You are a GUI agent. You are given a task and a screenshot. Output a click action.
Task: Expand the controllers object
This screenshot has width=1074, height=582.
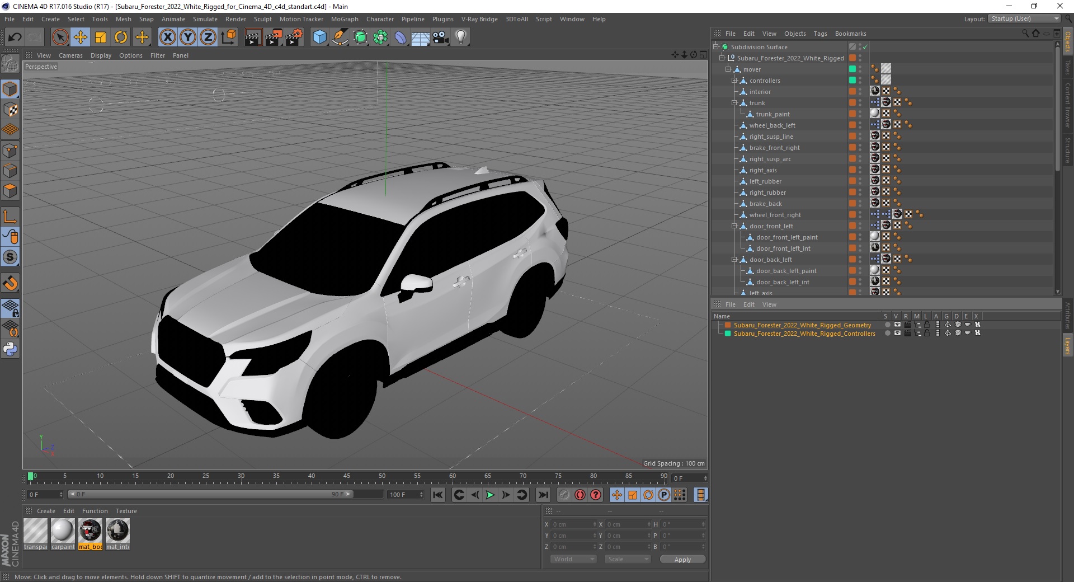tap(734, 80)
